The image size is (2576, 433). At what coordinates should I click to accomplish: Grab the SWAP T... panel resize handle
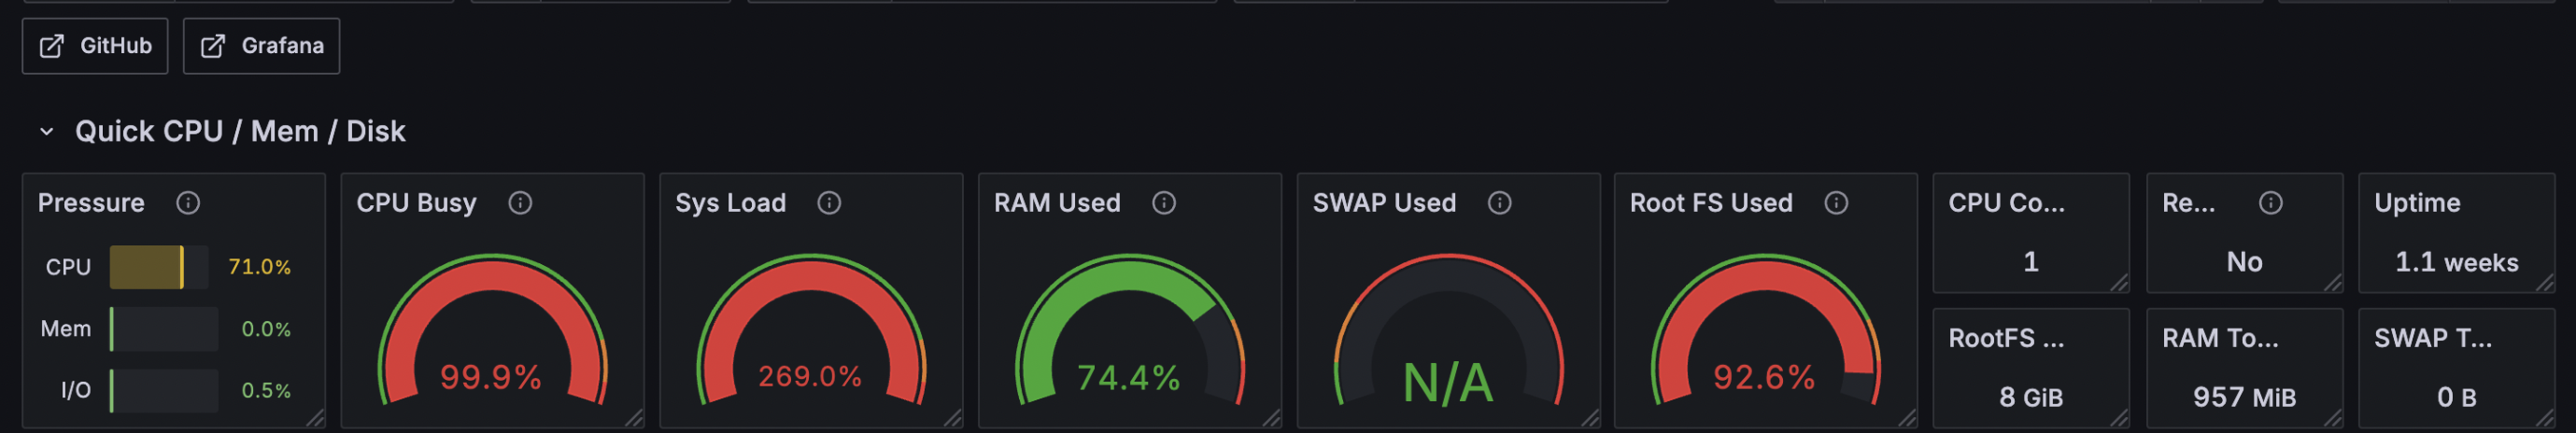click(x=2546, y=418)
